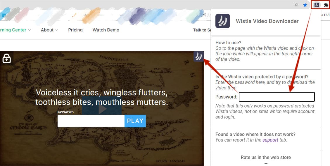
Task: Click the Wistia Video Downloader extension toolbar icon
Action: [x=316, y=5]
